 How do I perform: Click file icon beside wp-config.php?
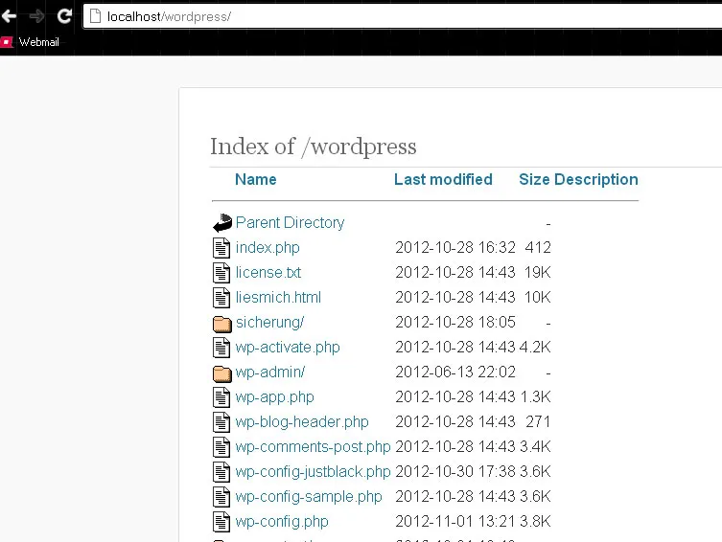[x=221, y=521]
